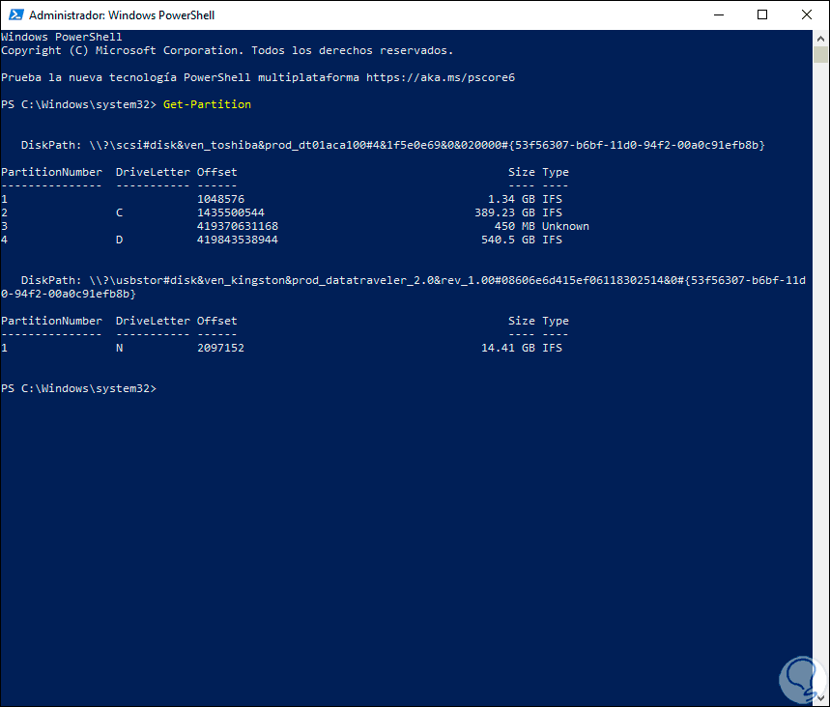Click the 1.34 GB size value
Viewport: 830px width, 707px height.
point(511,199)
